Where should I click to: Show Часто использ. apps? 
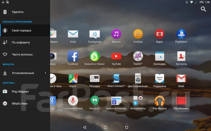[25, 54]
